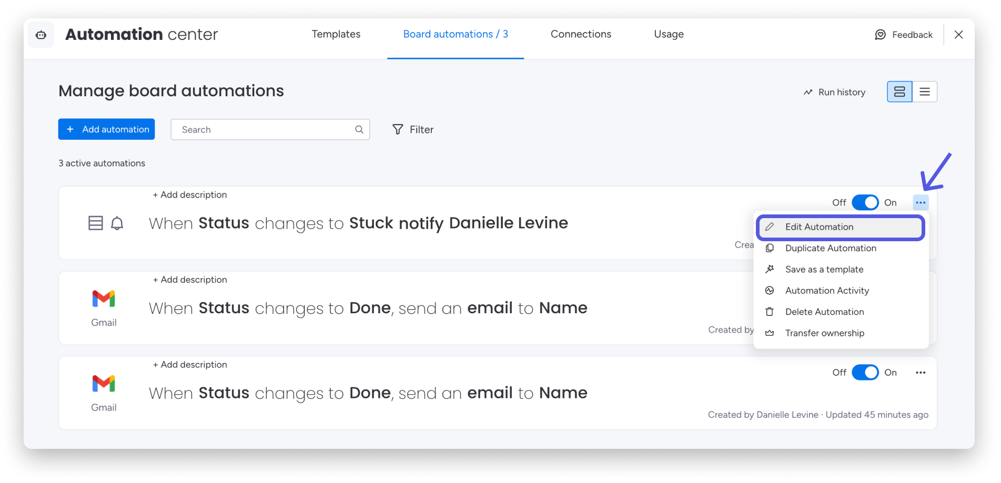This screenshot has height=483, width=1001.
Task: Add description to second Gmail automation
Action: (190, 280)
